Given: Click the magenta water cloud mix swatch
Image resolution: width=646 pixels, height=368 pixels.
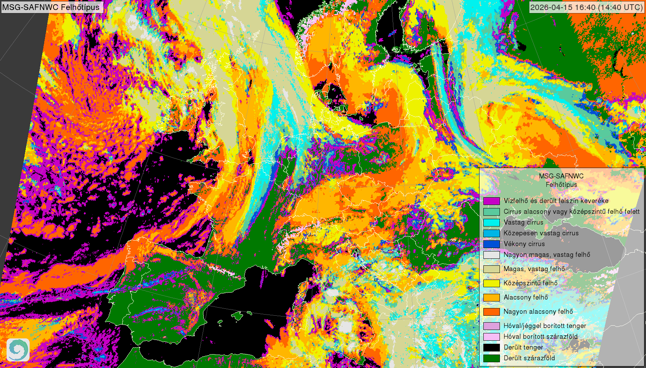Looking at the screenshot, I should (x=491, y=201).
